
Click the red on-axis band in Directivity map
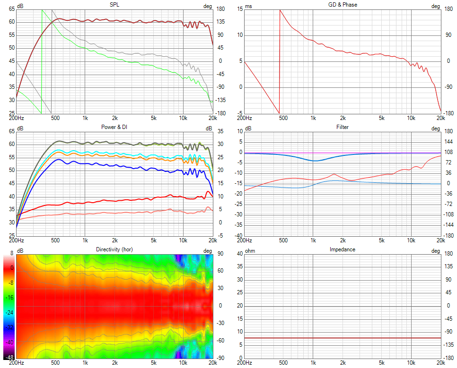pyautogui.click(x=114, y=306)
